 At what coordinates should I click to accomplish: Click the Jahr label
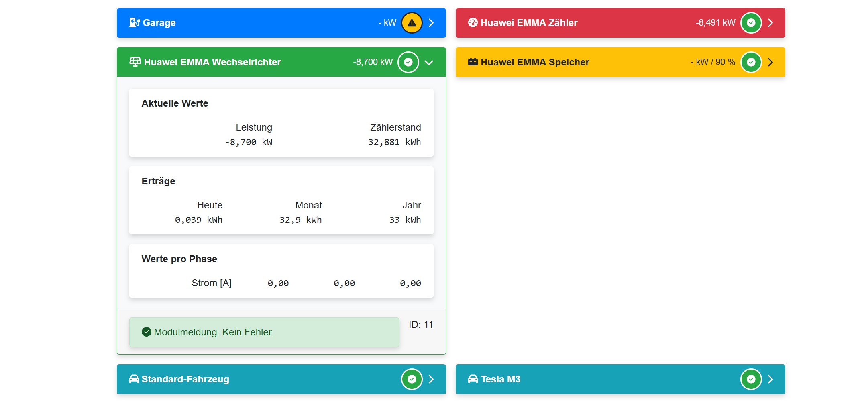tap(412, 205)
